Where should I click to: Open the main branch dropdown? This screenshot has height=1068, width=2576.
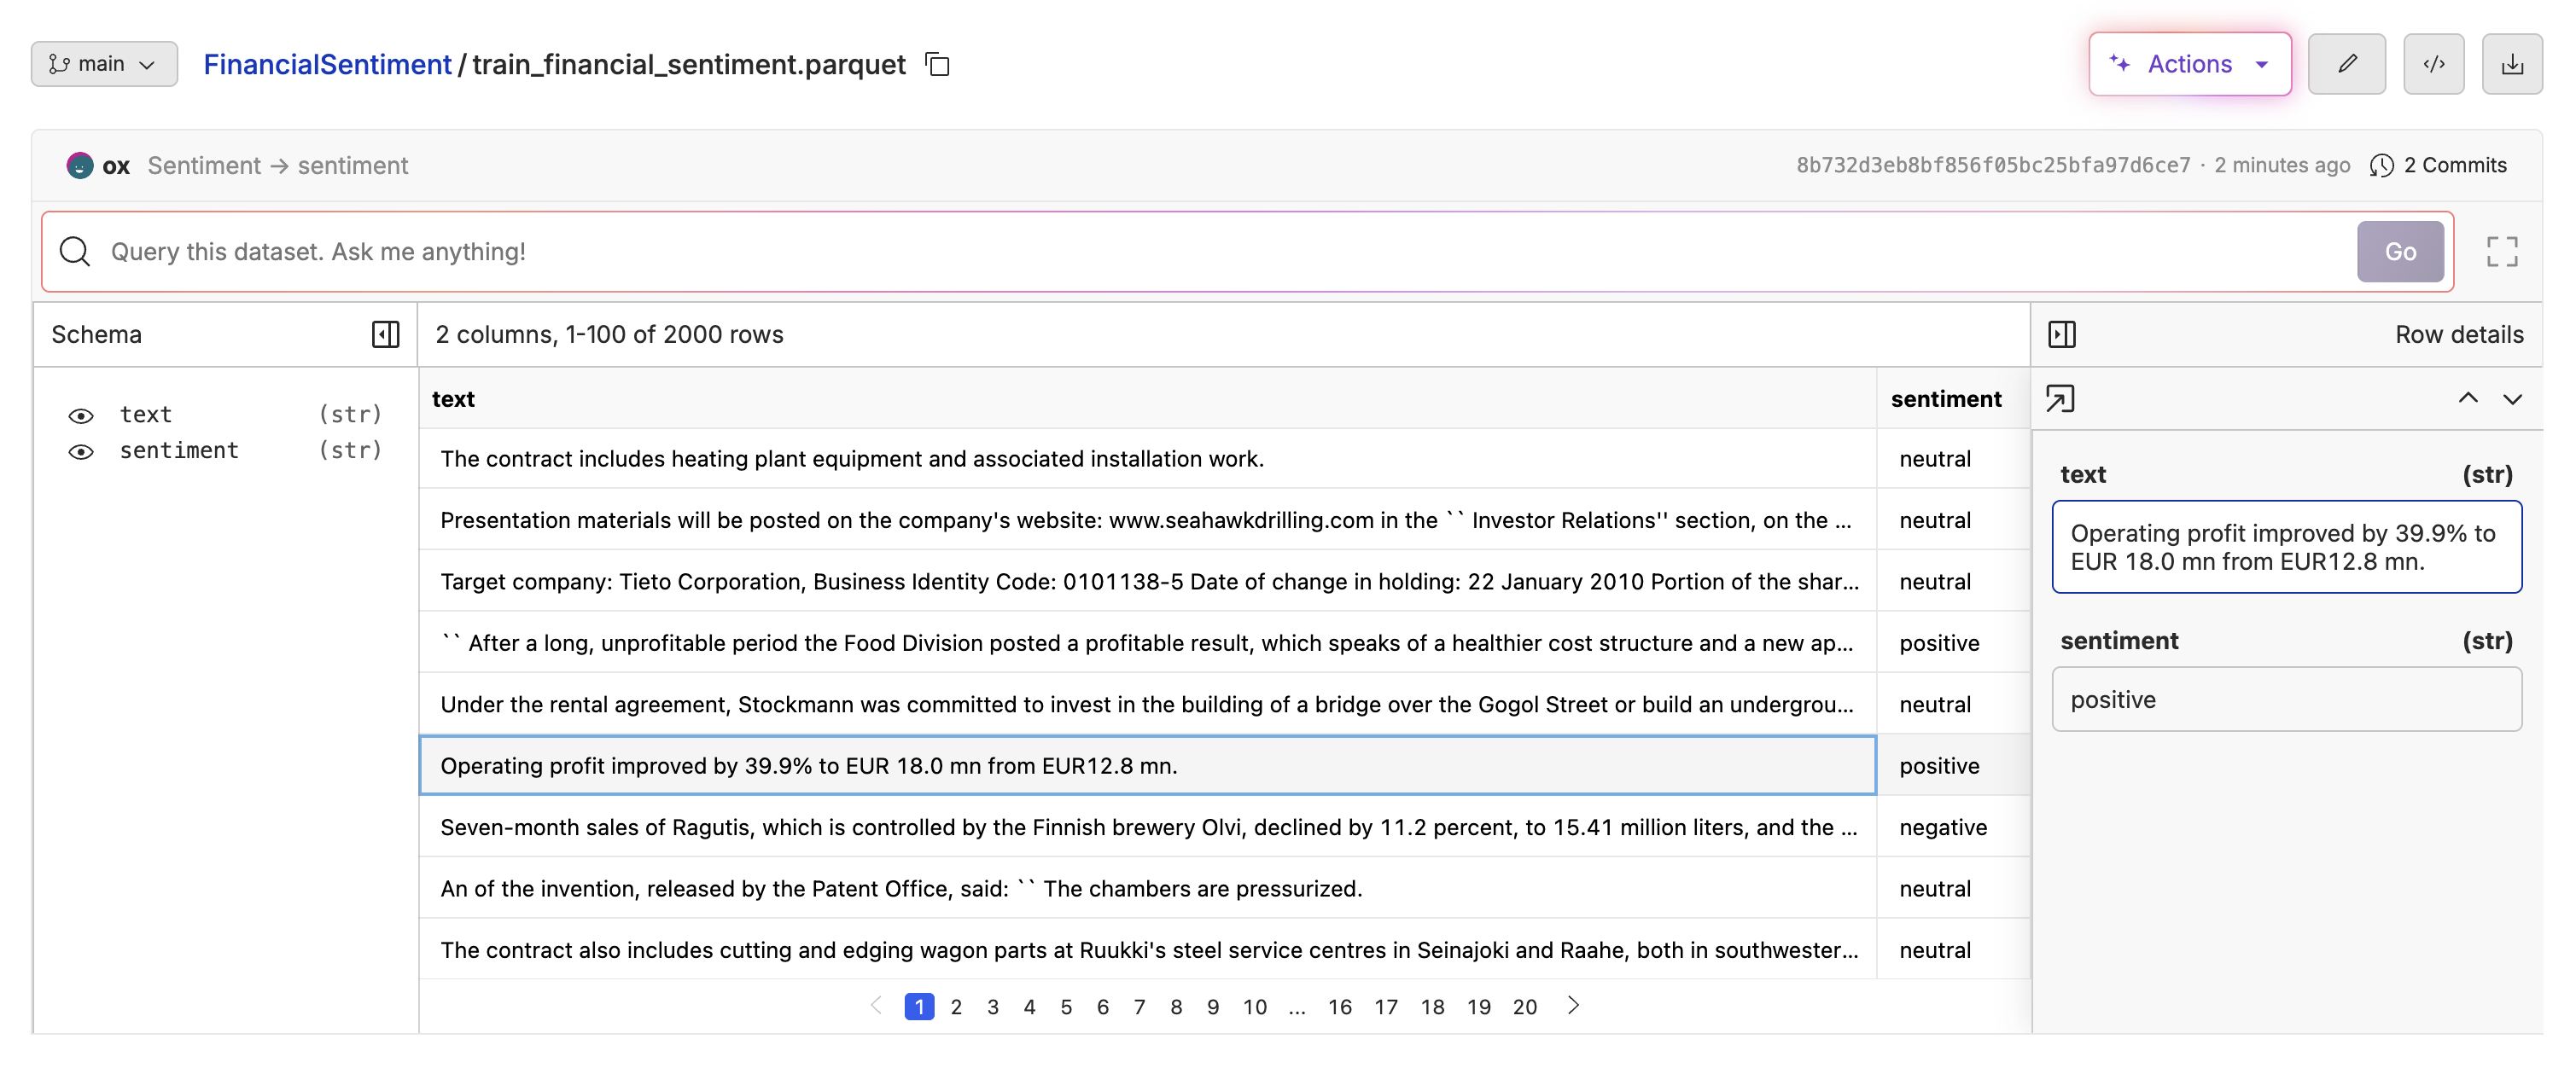point(103,64)
